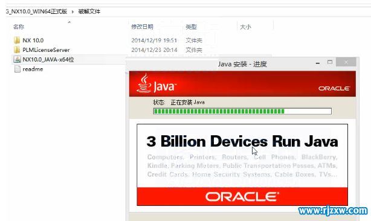This screenshot has width=371, height=221.
Task: Open the 破解文件 breadcrumb segment
Action: [89, 11]
